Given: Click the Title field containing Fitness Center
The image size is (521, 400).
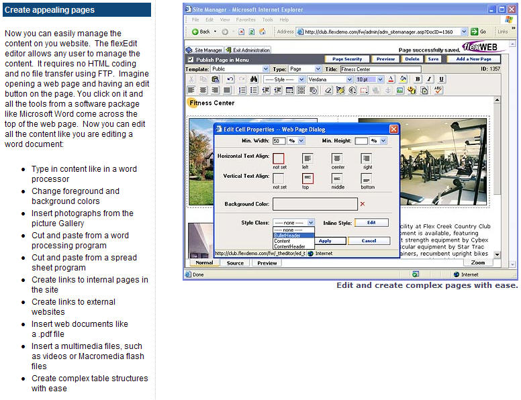Looking at the screenshot, I should click(380, 69).
